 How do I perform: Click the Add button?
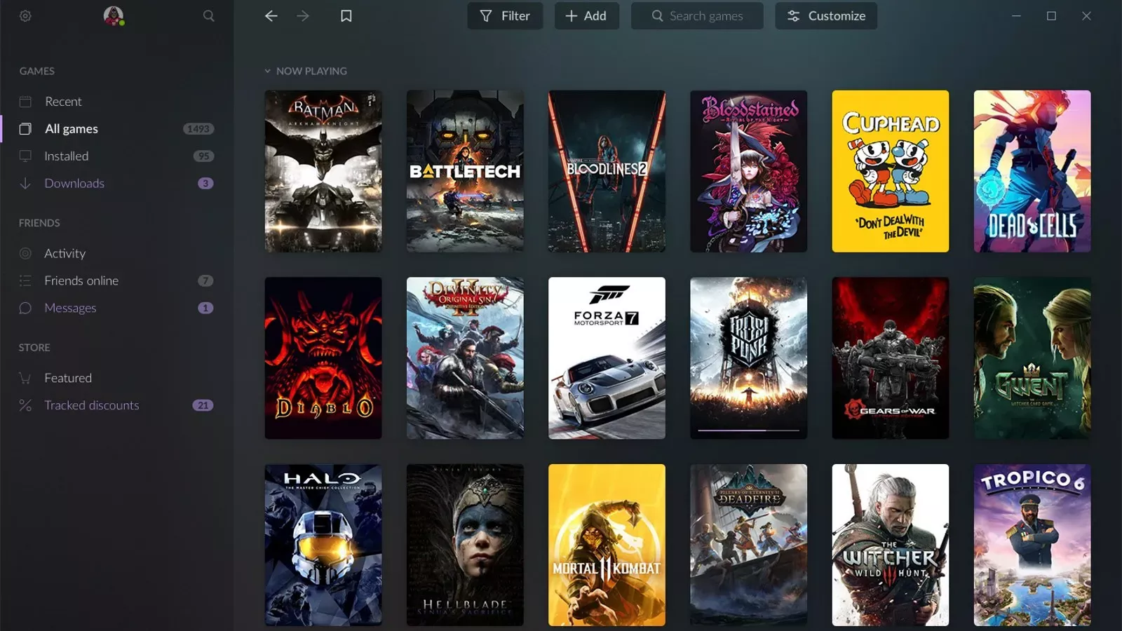[586, 15]
